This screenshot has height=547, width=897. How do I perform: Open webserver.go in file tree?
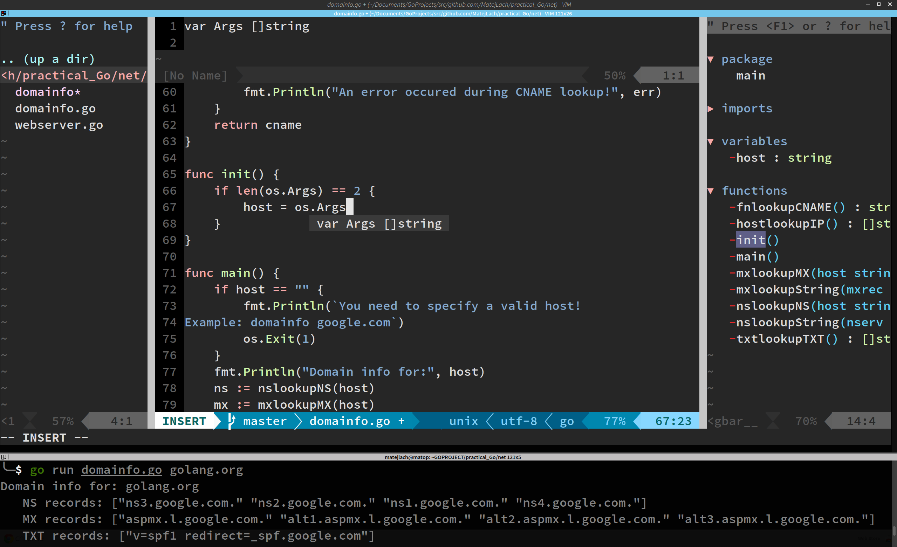(59, 125)
